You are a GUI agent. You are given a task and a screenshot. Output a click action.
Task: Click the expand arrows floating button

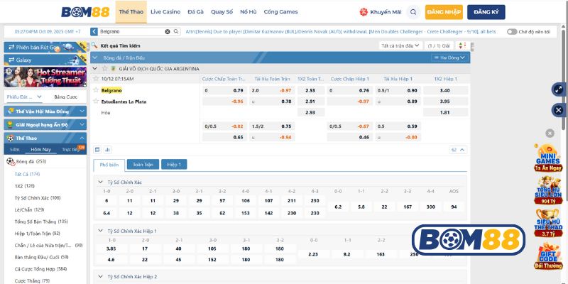coord(558,89)
